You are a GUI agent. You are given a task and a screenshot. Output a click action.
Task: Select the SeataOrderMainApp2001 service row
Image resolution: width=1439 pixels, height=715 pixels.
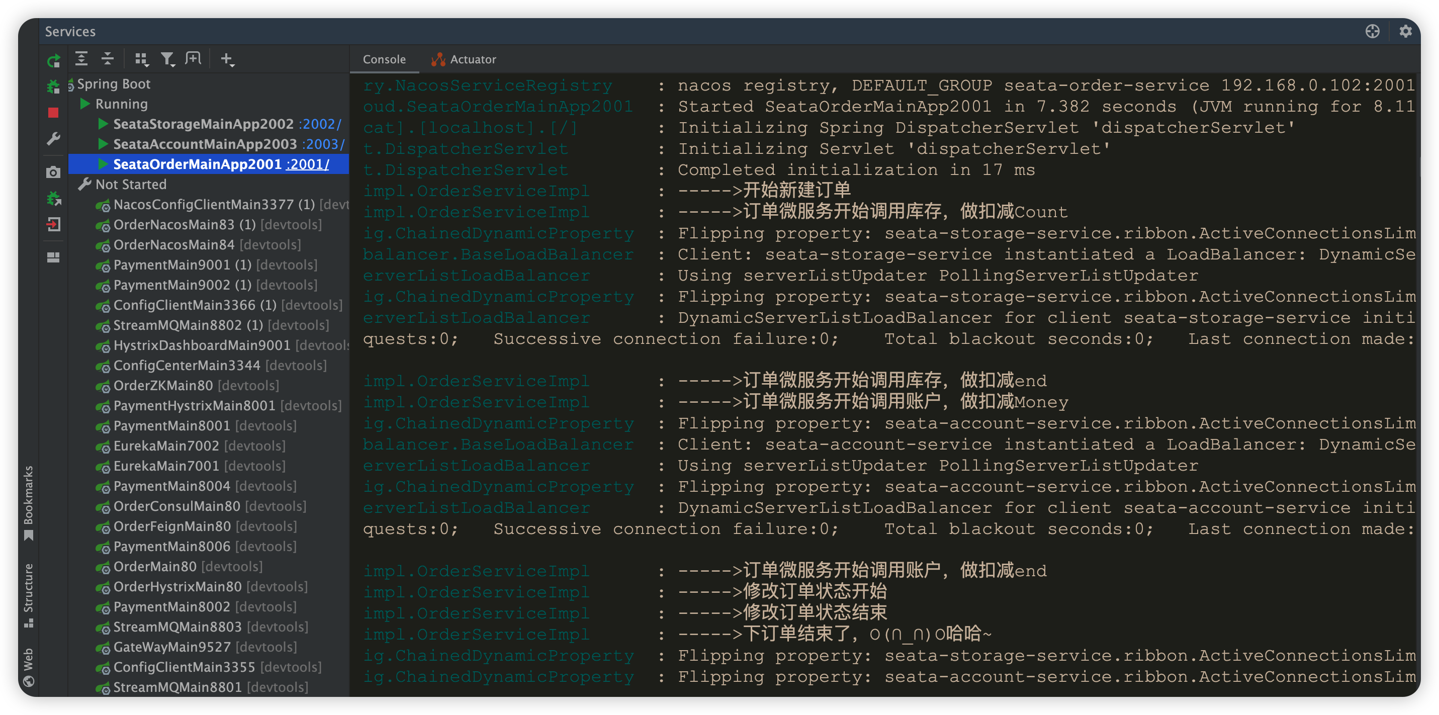pyautogui.click(x=209, y=164)
